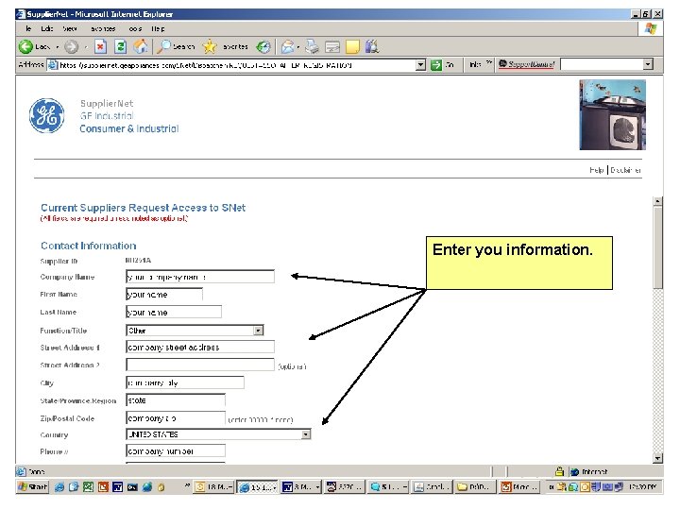Screen dimensions: 680x510
Task: Open the Edit menu
Action: [47, 28]
